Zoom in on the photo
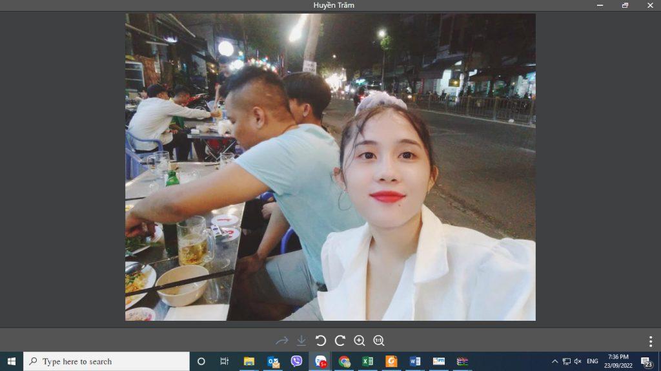661x371 pixels. point(360,341)
